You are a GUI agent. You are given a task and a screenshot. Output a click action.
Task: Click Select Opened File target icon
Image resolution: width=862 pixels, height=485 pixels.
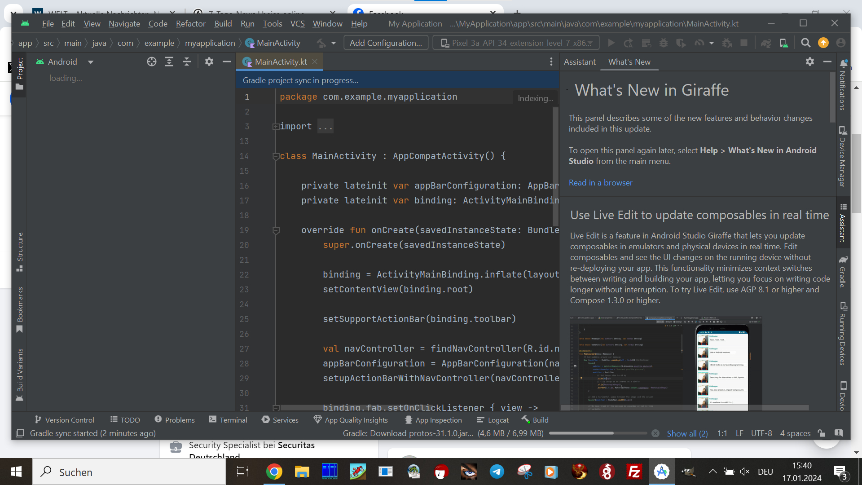[x=152, y=62]
